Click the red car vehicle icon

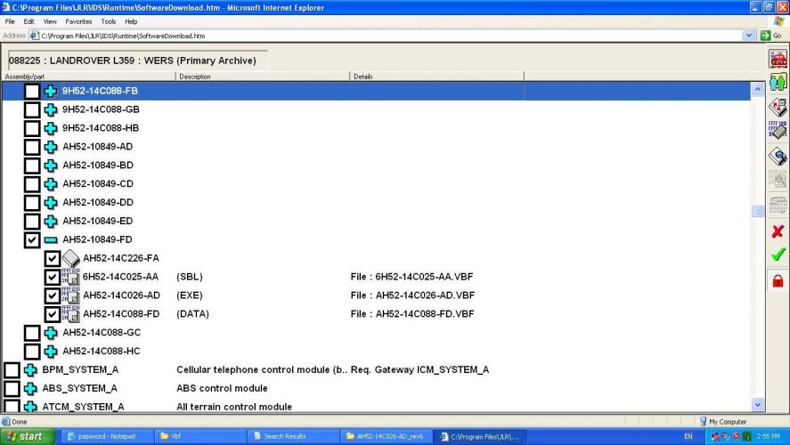[x=778, y=59]
